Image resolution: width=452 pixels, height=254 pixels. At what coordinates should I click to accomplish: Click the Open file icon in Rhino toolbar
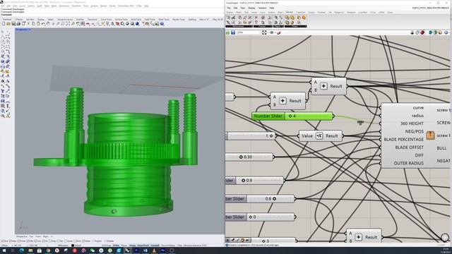[x=8, y=23]
